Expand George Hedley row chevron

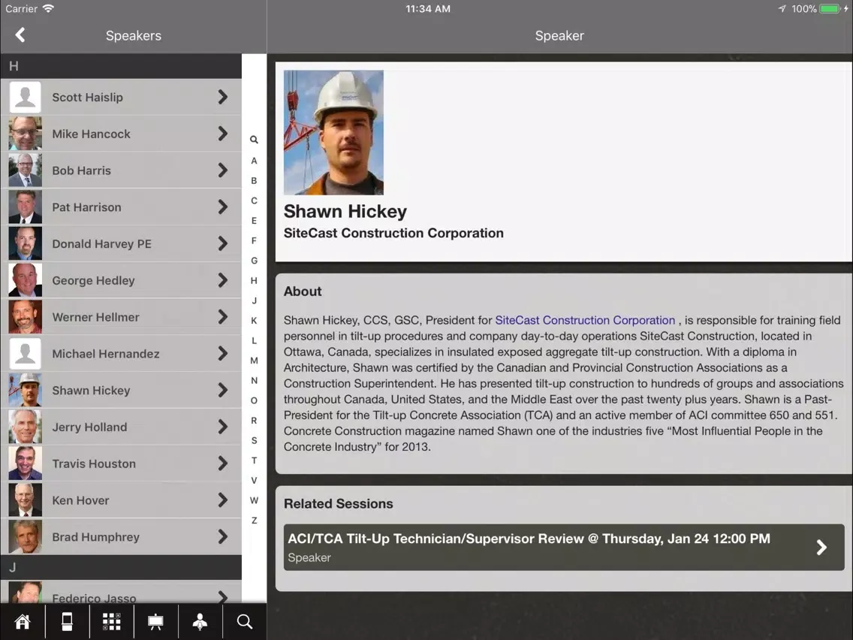tap(222, 280)
